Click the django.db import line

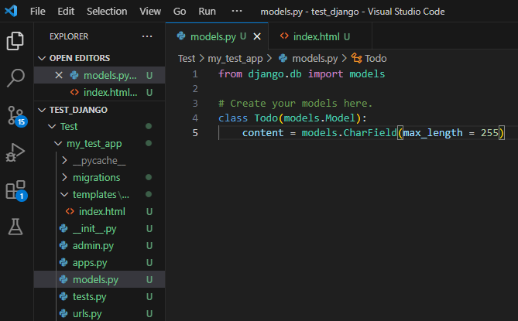pyautogui.click(x=301, y=74)
